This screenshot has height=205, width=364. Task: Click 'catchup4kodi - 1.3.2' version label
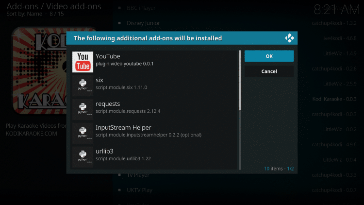point(334,23)
